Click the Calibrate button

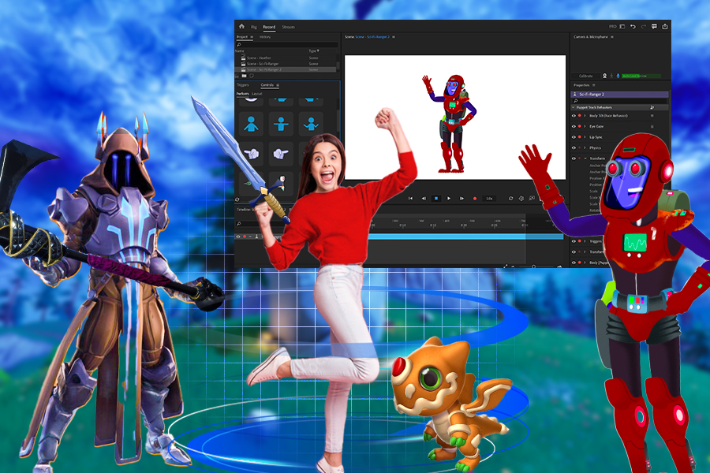click(585, 76)
